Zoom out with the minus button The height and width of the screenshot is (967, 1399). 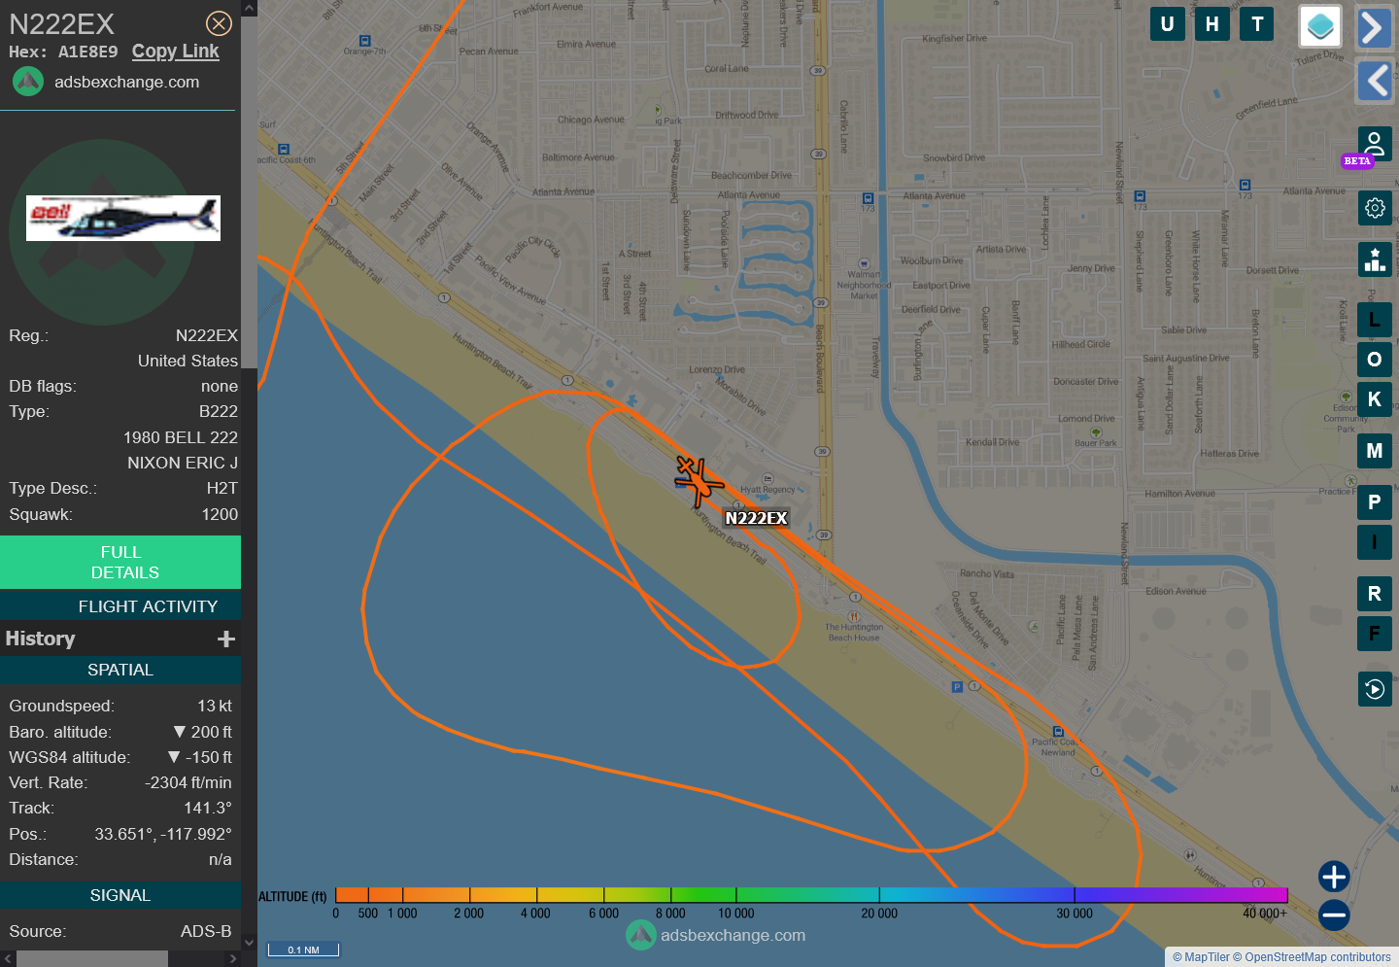pyautogui.click(x=1333, y=915)
